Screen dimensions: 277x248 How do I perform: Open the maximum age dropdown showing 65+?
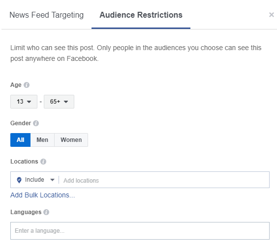point(59,102)
